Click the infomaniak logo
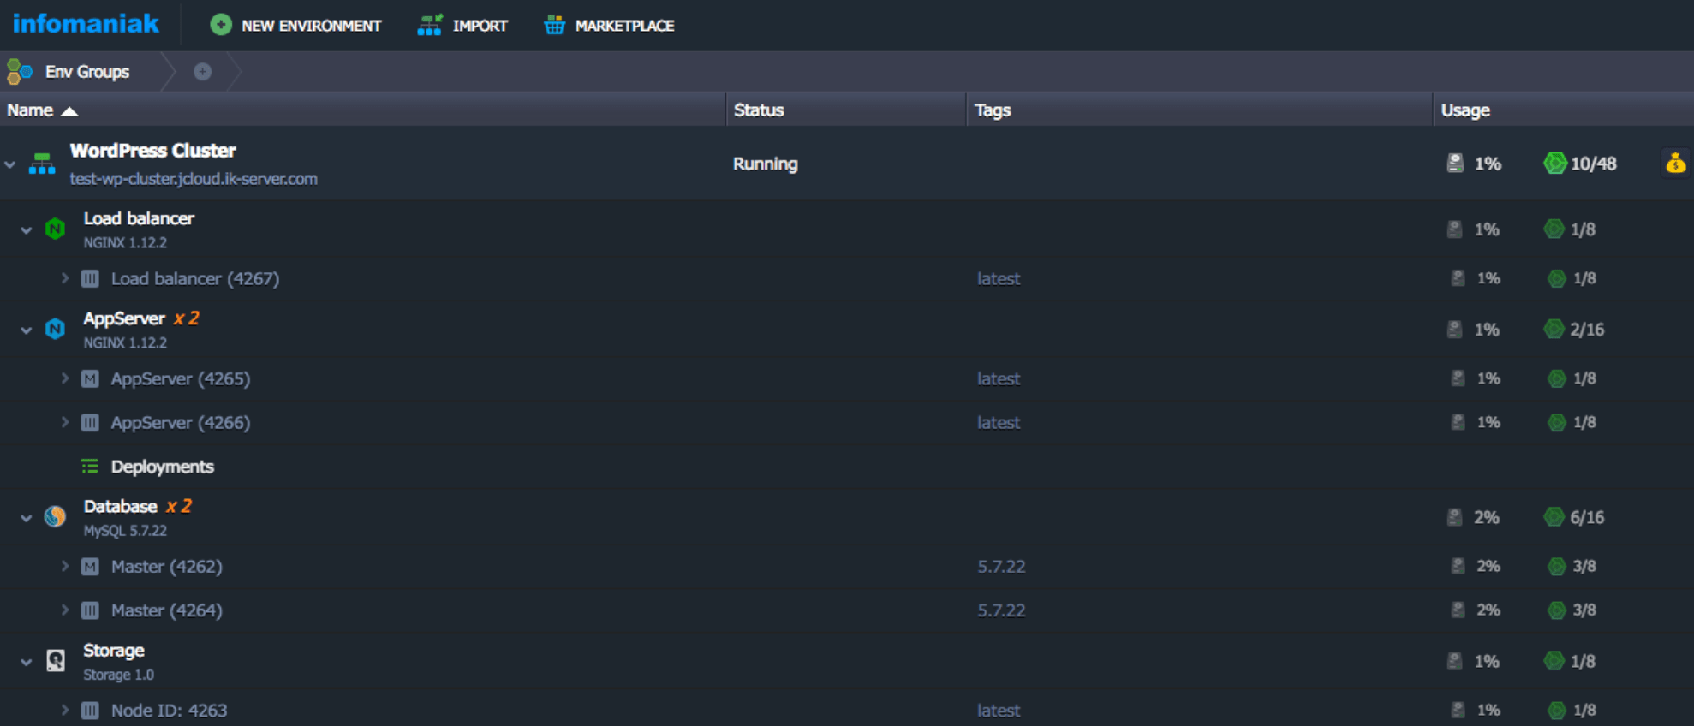The image size is (1694, 726). click(86, 23)
